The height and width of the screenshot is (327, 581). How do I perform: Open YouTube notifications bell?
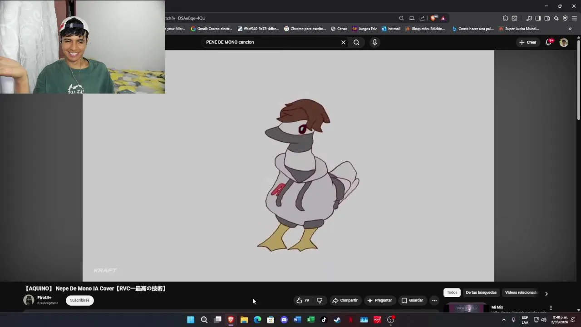point(549,42)
